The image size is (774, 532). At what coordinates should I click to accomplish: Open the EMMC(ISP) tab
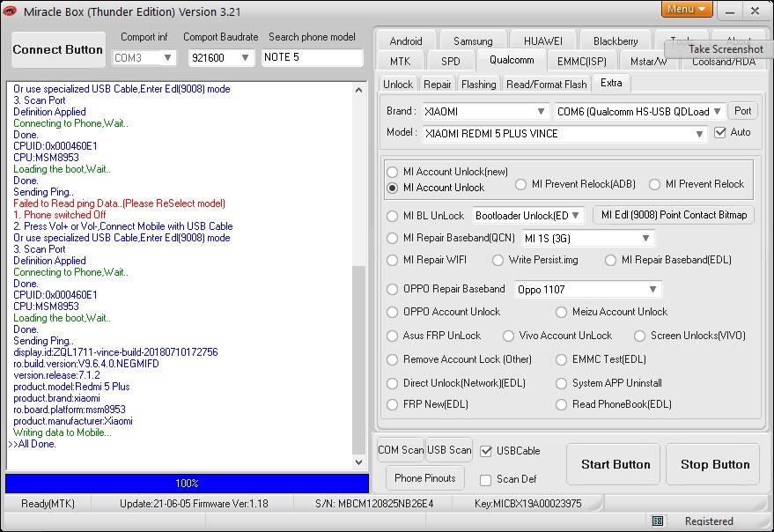click(x=581, y=62)
